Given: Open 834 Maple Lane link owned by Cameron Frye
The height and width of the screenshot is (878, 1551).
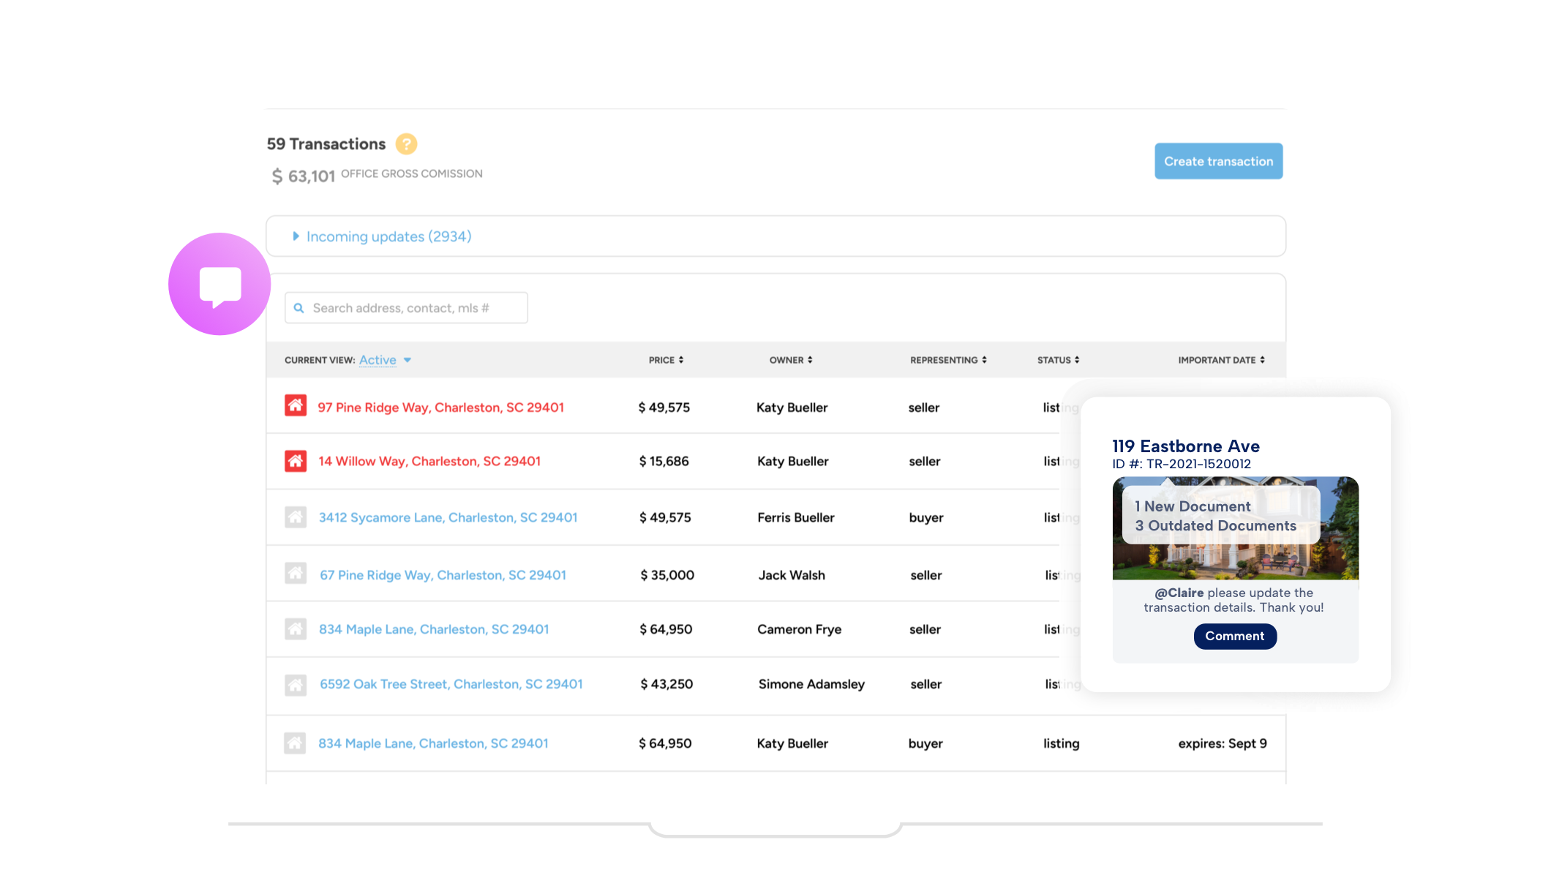Looking at the screenshot, I should point(434,629).
